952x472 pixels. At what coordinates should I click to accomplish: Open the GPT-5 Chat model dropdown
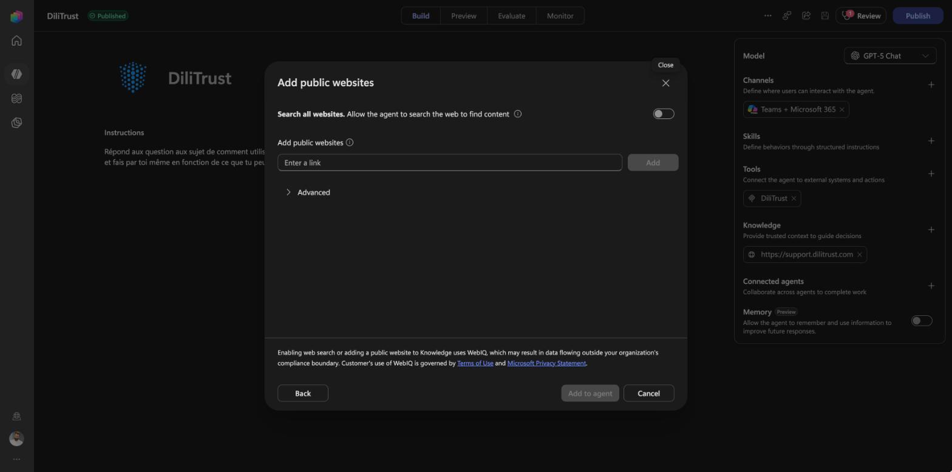coord(890,56)
